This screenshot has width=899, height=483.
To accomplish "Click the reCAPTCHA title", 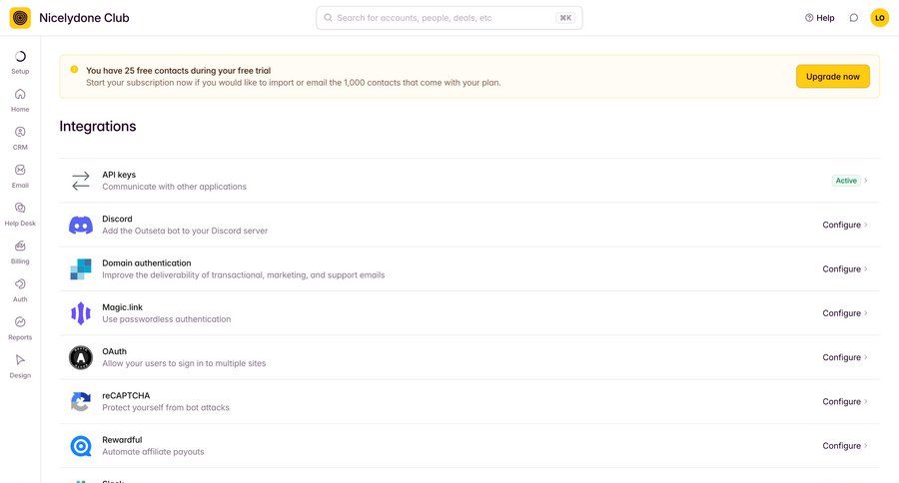I will [x=126, y=395].
